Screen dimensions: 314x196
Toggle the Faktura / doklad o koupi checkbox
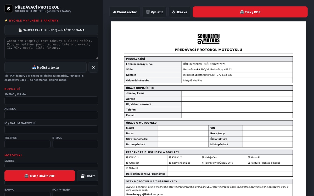point(249,163)
